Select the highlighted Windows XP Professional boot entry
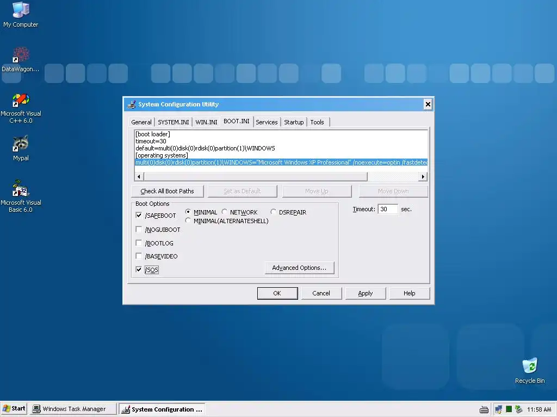The height and width of the screenshot is (417, 557). [281, 162]
